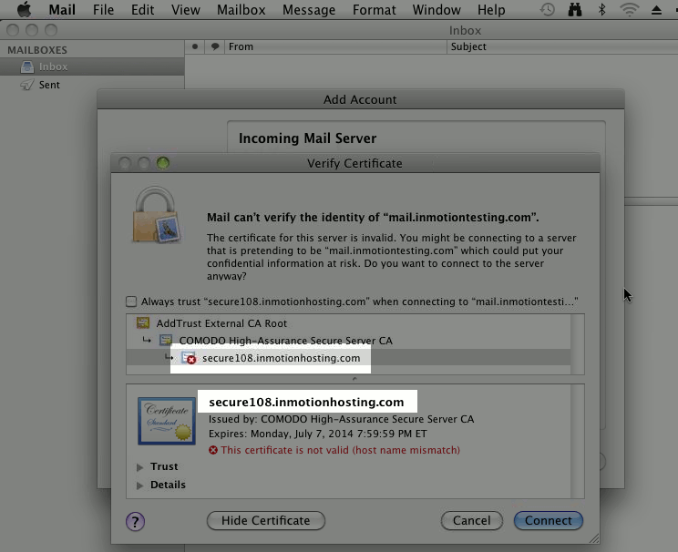Open the Apple menu
This screenshot has width=678, height=552.
pos(24,9)
